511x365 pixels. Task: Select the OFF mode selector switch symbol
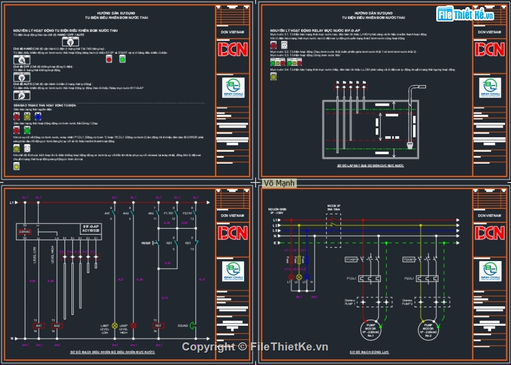tap(22, 77)
